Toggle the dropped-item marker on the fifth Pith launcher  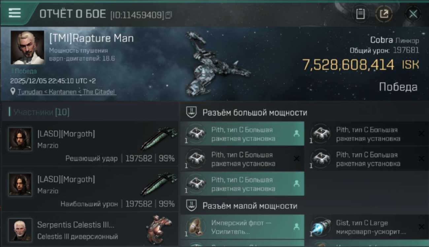pyautogui.click(x=296, y=184)
